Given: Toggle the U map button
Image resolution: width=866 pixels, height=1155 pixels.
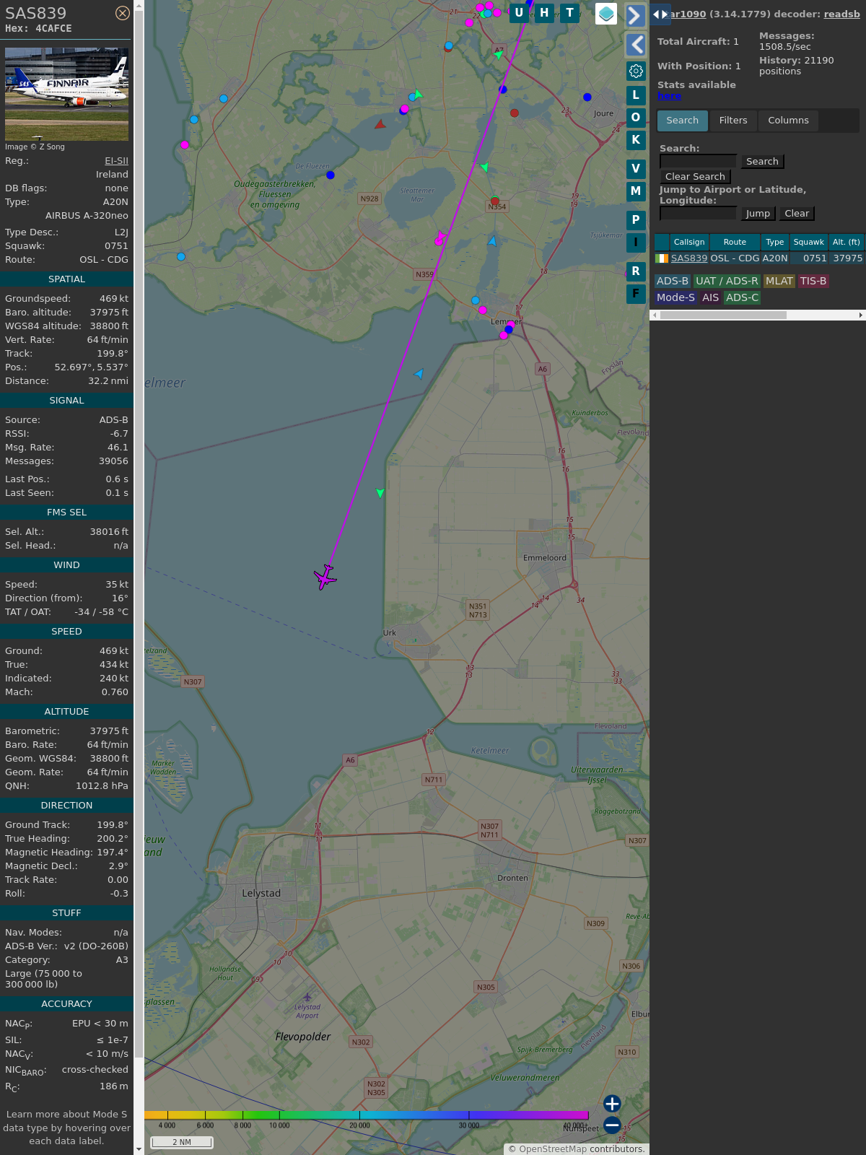Looking at the screenshot, I should [519, 13].
